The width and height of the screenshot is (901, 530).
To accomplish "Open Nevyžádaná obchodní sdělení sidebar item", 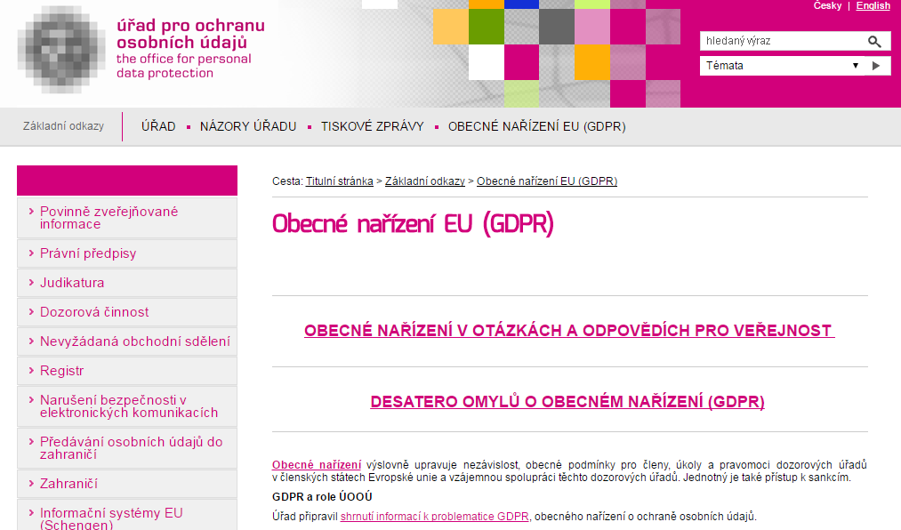I will click(127, 341).
